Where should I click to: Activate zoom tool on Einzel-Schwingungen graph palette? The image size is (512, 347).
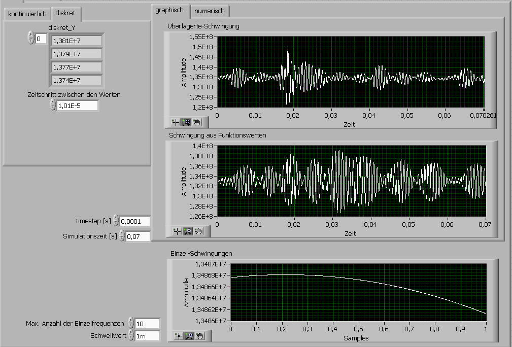189,335
